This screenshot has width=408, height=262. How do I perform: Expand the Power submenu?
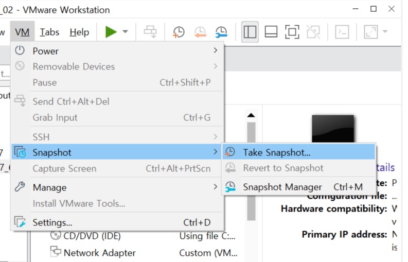tap(117, 50)
